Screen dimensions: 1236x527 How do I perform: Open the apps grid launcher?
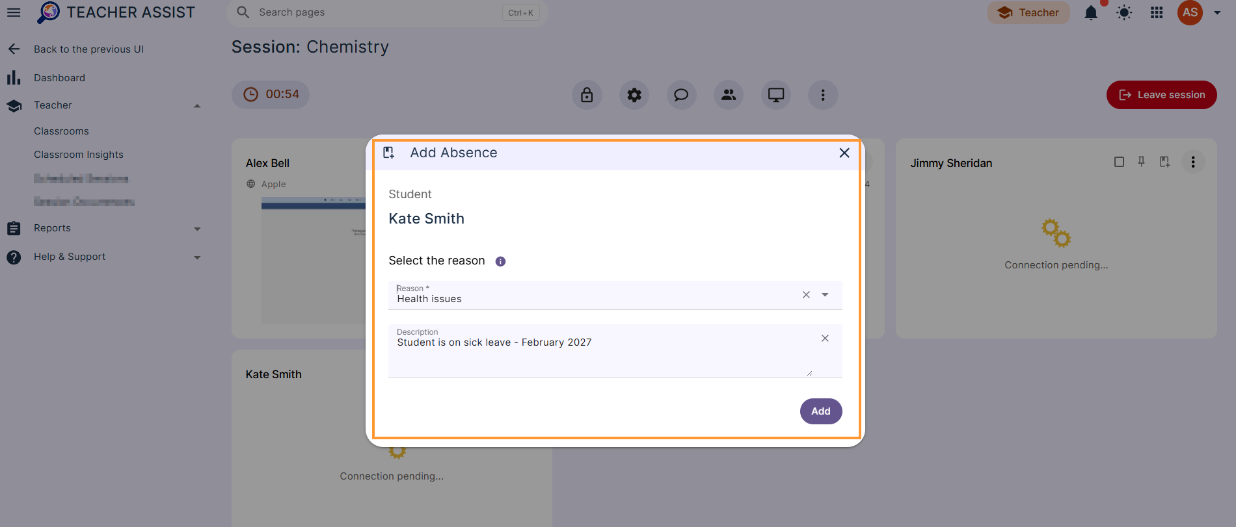(1157, 12)
